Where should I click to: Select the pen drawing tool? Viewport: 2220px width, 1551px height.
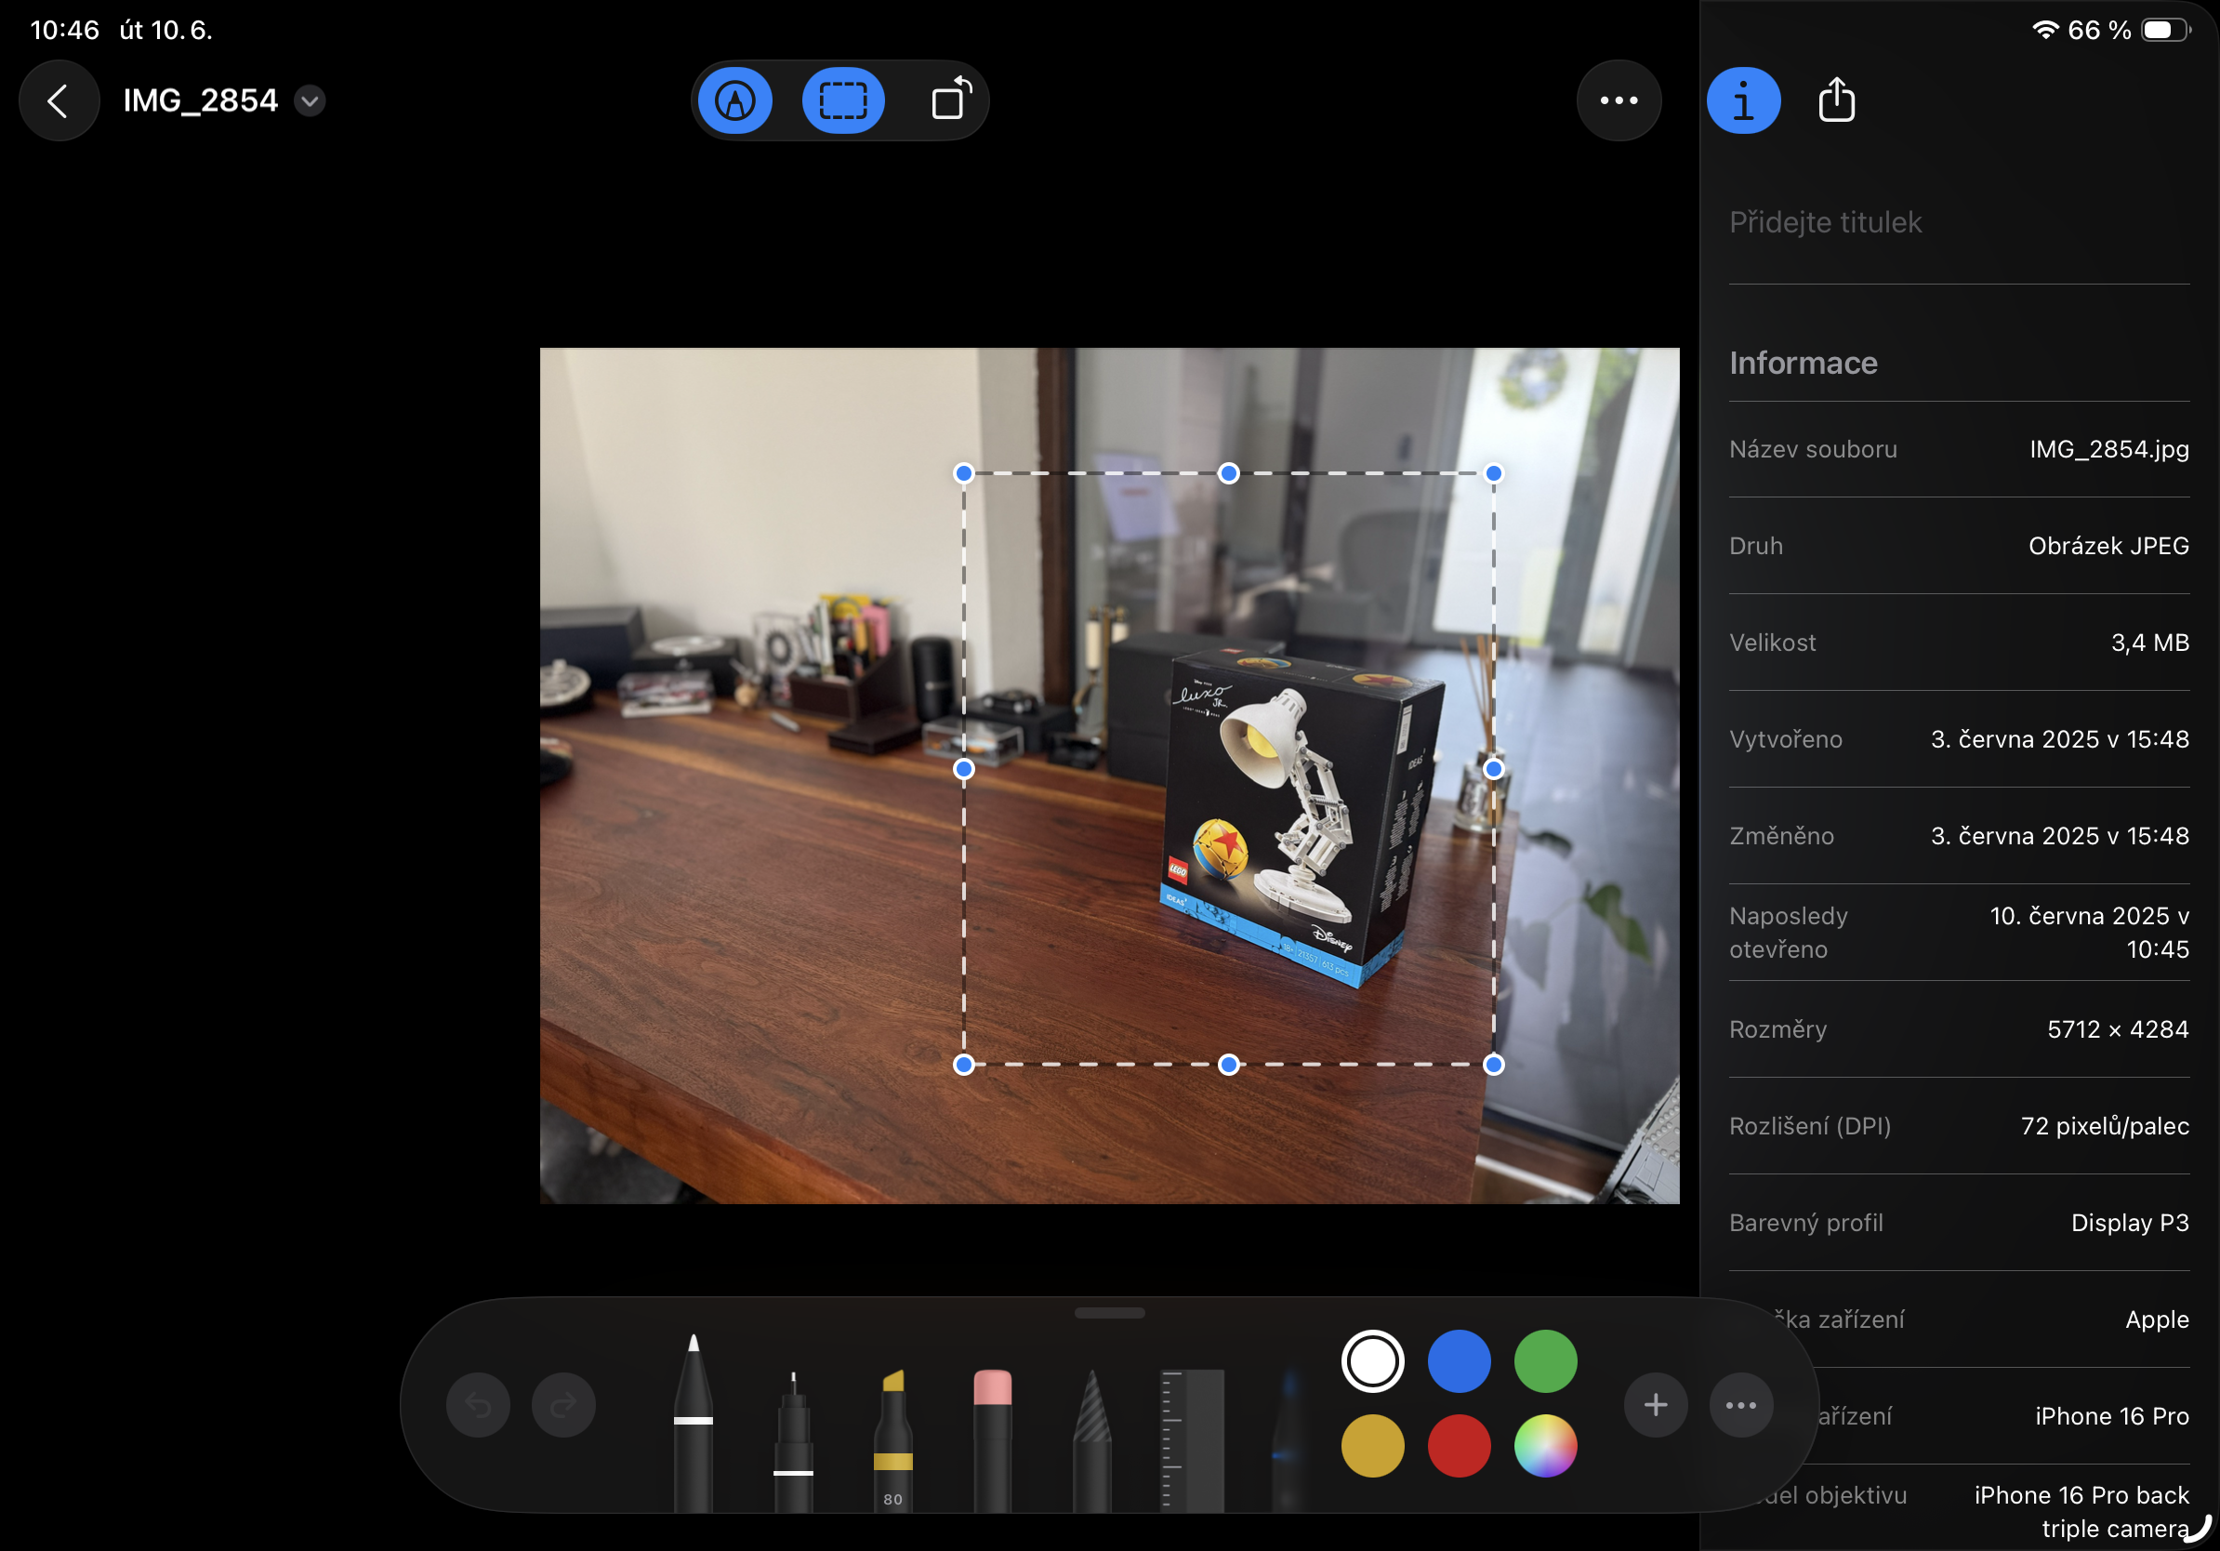click(693, 1422)
